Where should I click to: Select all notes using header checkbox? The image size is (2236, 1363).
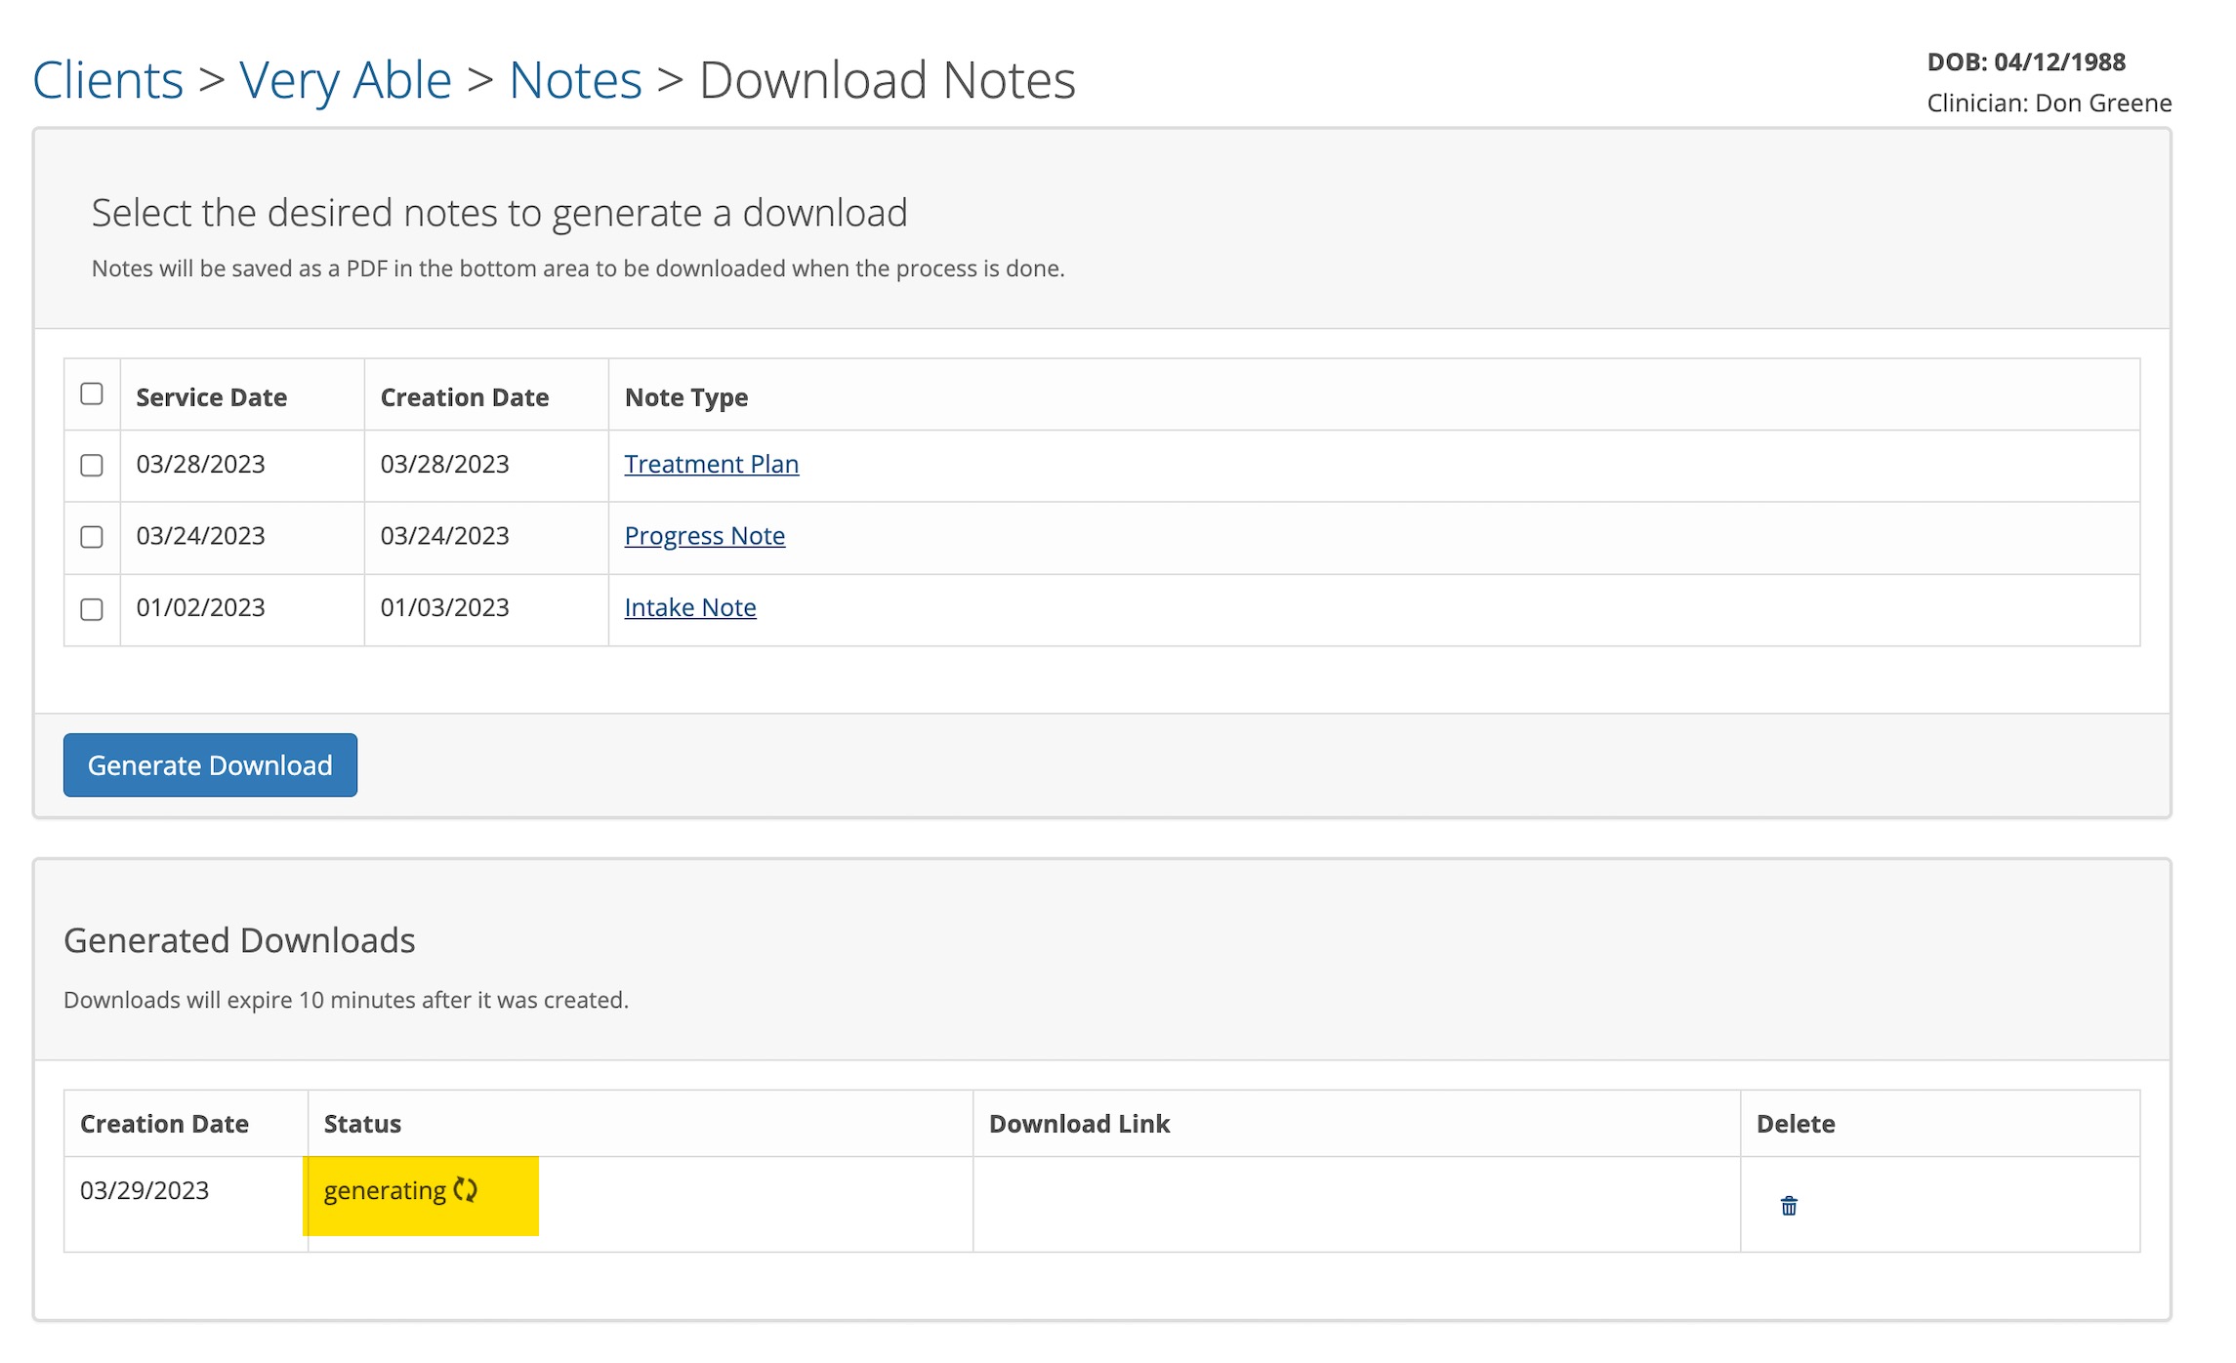coord(92,392)
